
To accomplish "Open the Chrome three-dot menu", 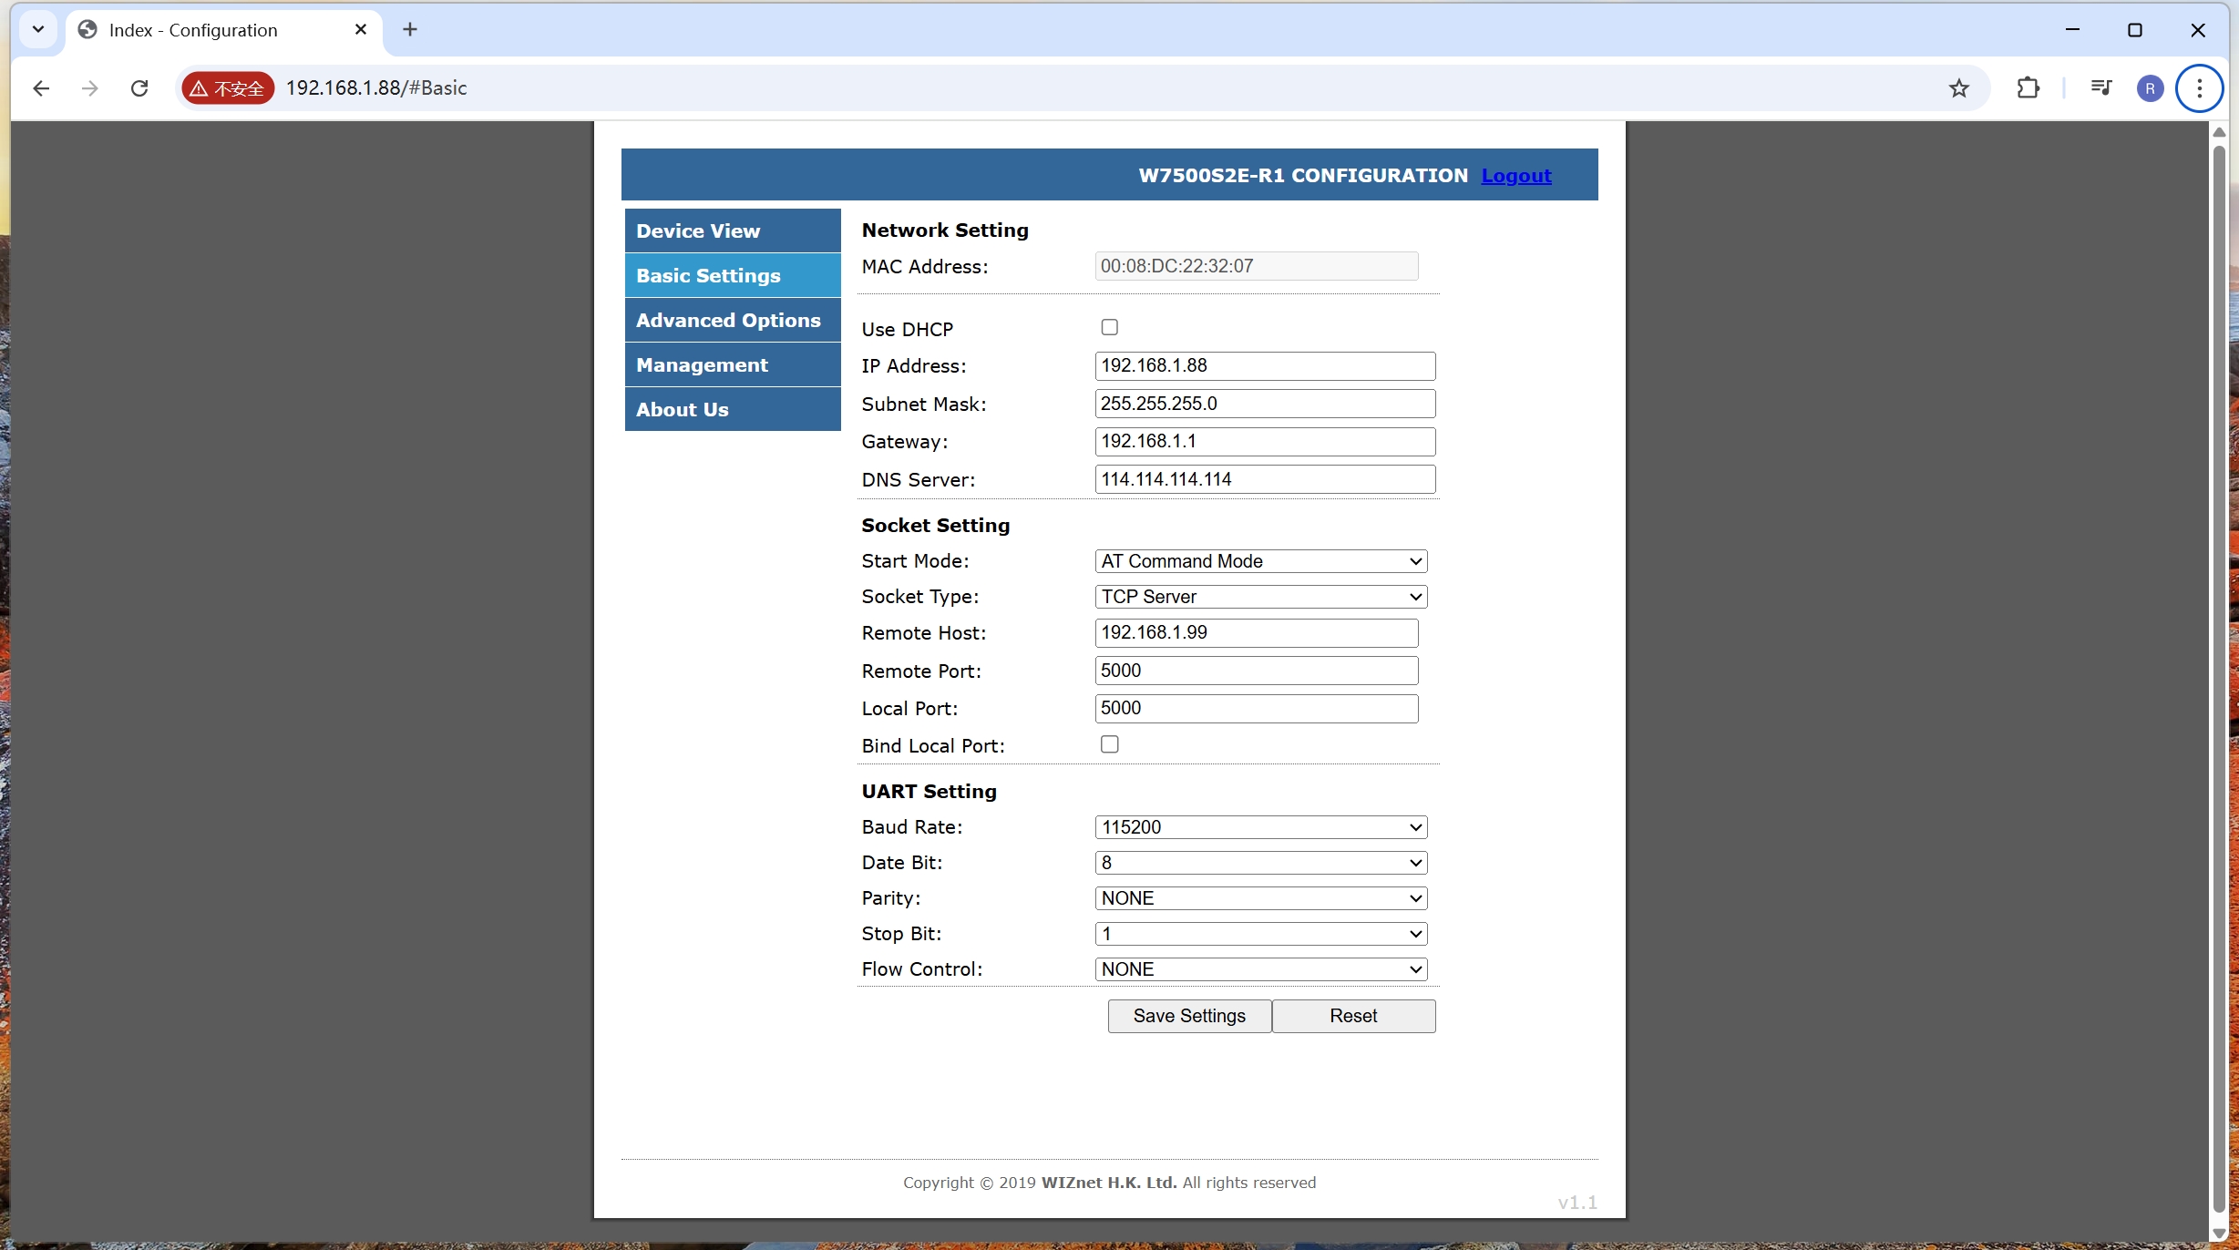I will (x=2199, y=88).
